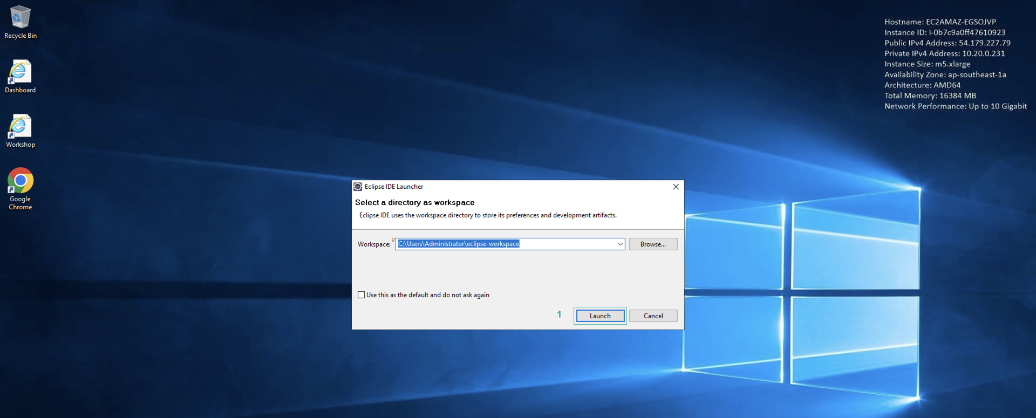Expand the Workspace path dropdown arrow
Viewport: 1036px width, 418px height.
pos(620,244)
